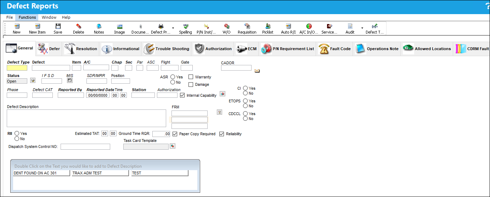This screenshot has height=197, width=490.
Task: Click the yellow Defect Type field
Action: point(17,68)
